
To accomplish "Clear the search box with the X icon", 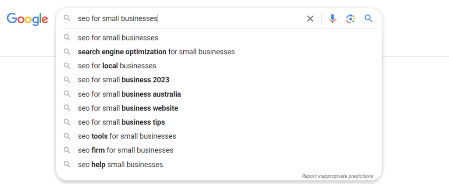I will [310, 18].
